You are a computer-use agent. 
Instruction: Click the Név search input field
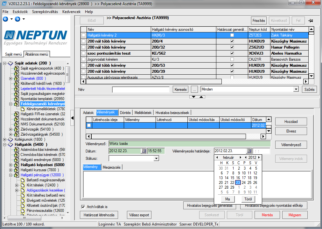(141, 90)
